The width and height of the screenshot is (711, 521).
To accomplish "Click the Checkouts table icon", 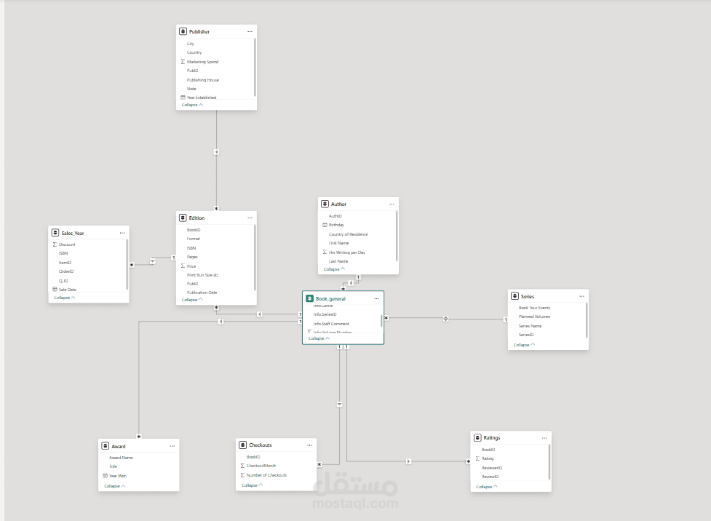I will click(x=242, y=445).
